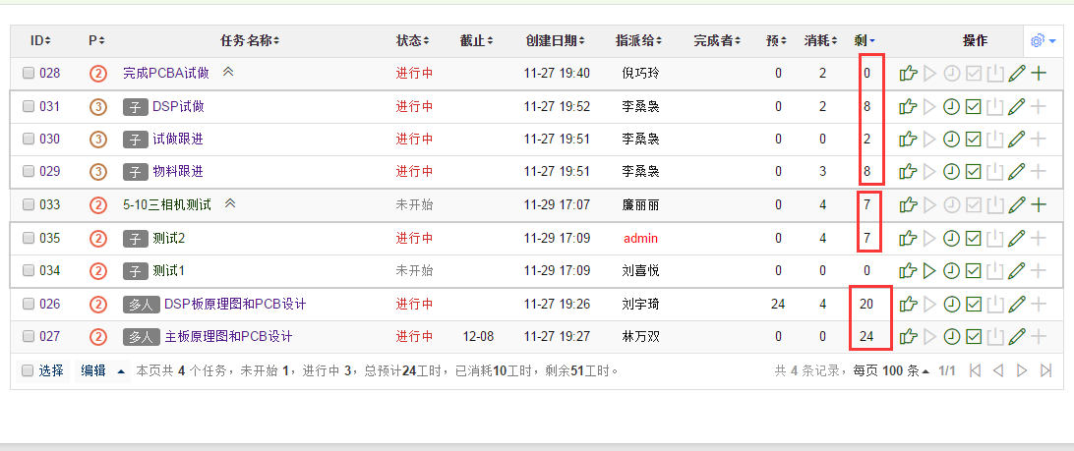Open the gear settings dropdown in the header
Viewport: 1074px width, 451px height.
(x=1042, y=40)
